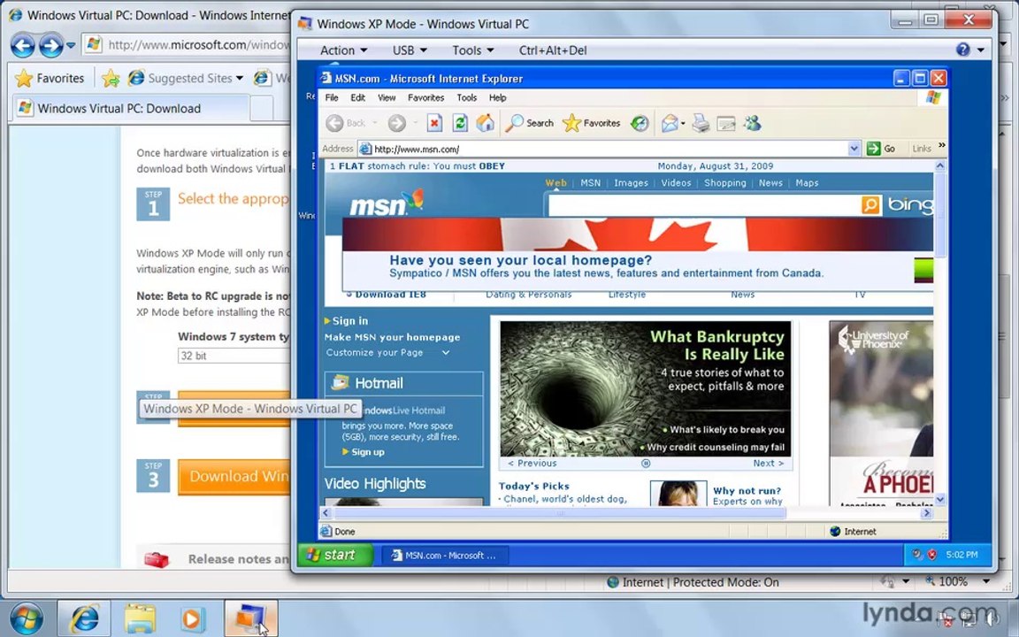Open Windows Media Player on the taskbar
This screenshot has height=637, width=1019.
click(x=194, y=618)
